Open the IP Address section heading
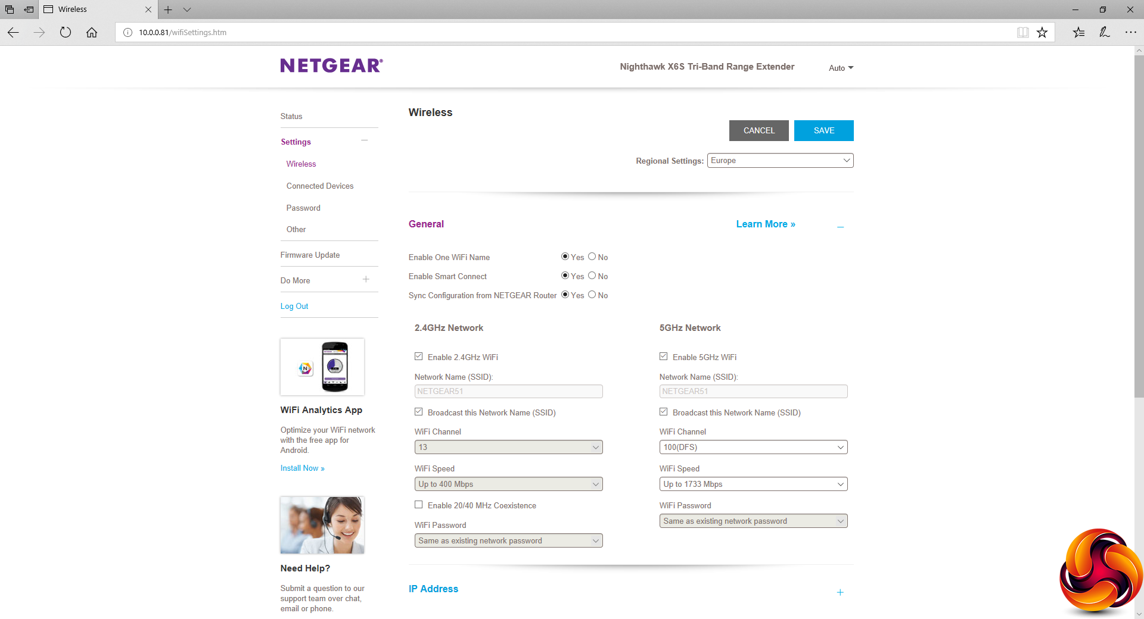 tap(433, 589)
